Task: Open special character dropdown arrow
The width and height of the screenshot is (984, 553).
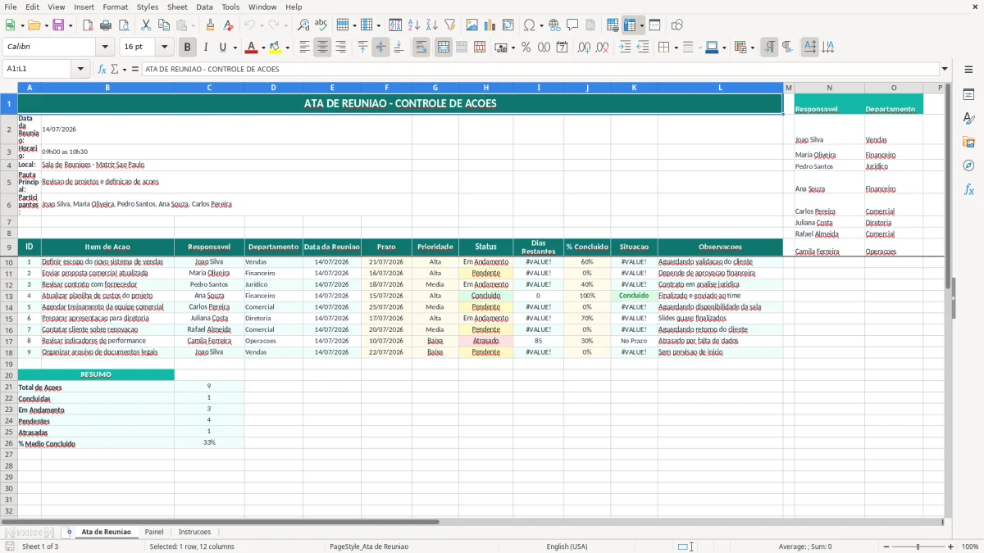Action: click(541, 25)
